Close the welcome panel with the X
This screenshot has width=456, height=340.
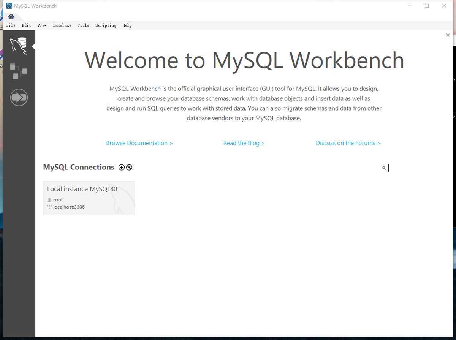[x=448, y=35]
